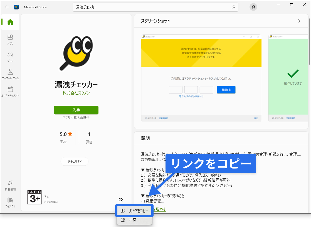Image resolution: width=311 pixels, height=227 pixels.
Task: Maximize the Microsoft Store window
Action: 292,5
